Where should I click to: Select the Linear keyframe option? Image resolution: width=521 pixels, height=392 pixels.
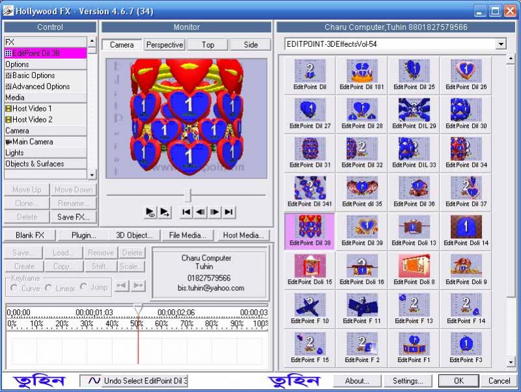(49, 288)
